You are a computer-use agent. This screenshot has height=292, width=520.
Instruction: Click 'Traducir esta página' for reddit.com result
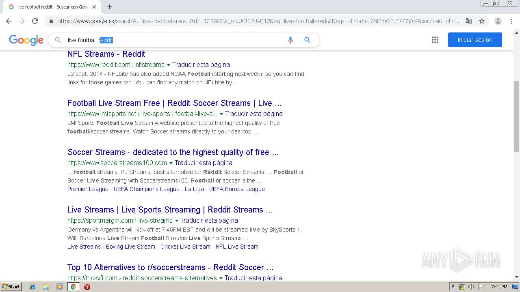[201, 64]
